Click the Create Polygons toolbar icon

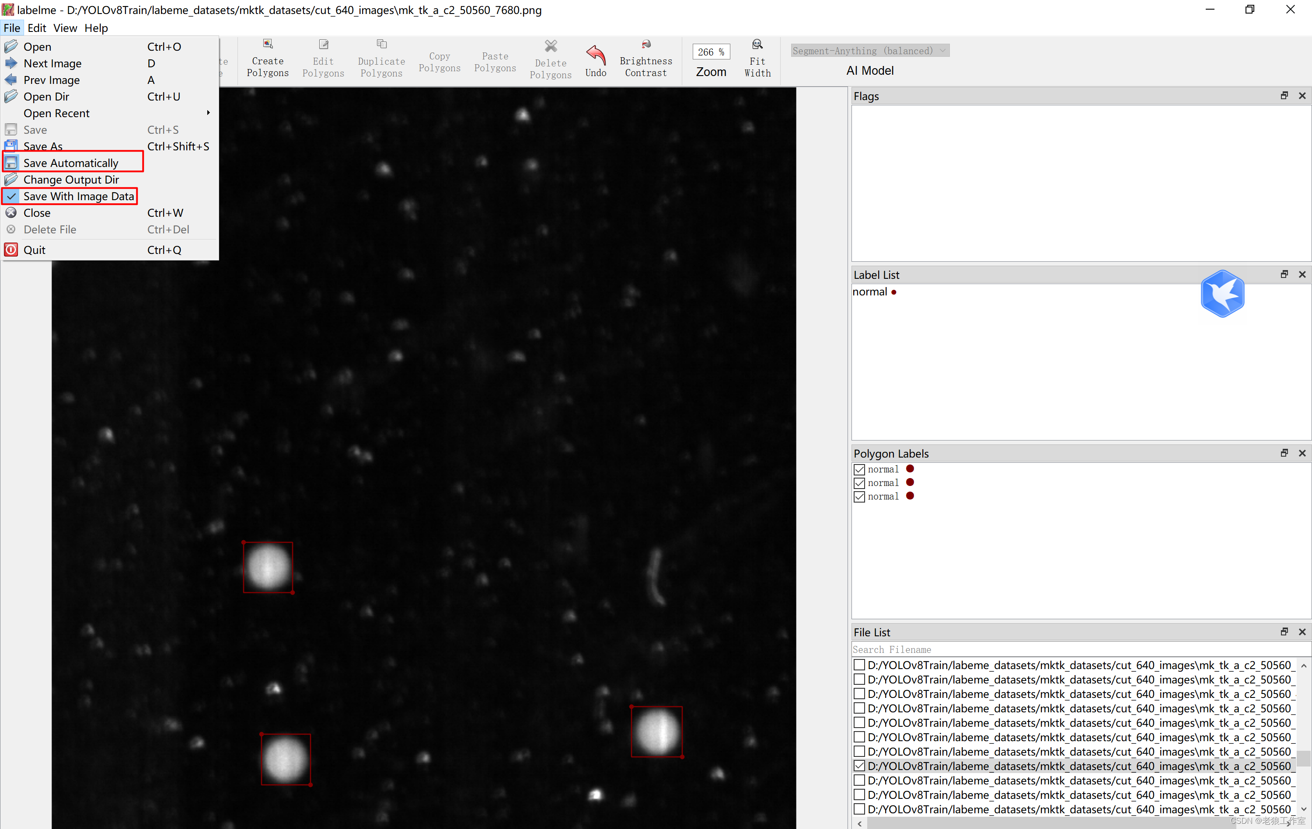pyautogui.click(x=268, y=45)
